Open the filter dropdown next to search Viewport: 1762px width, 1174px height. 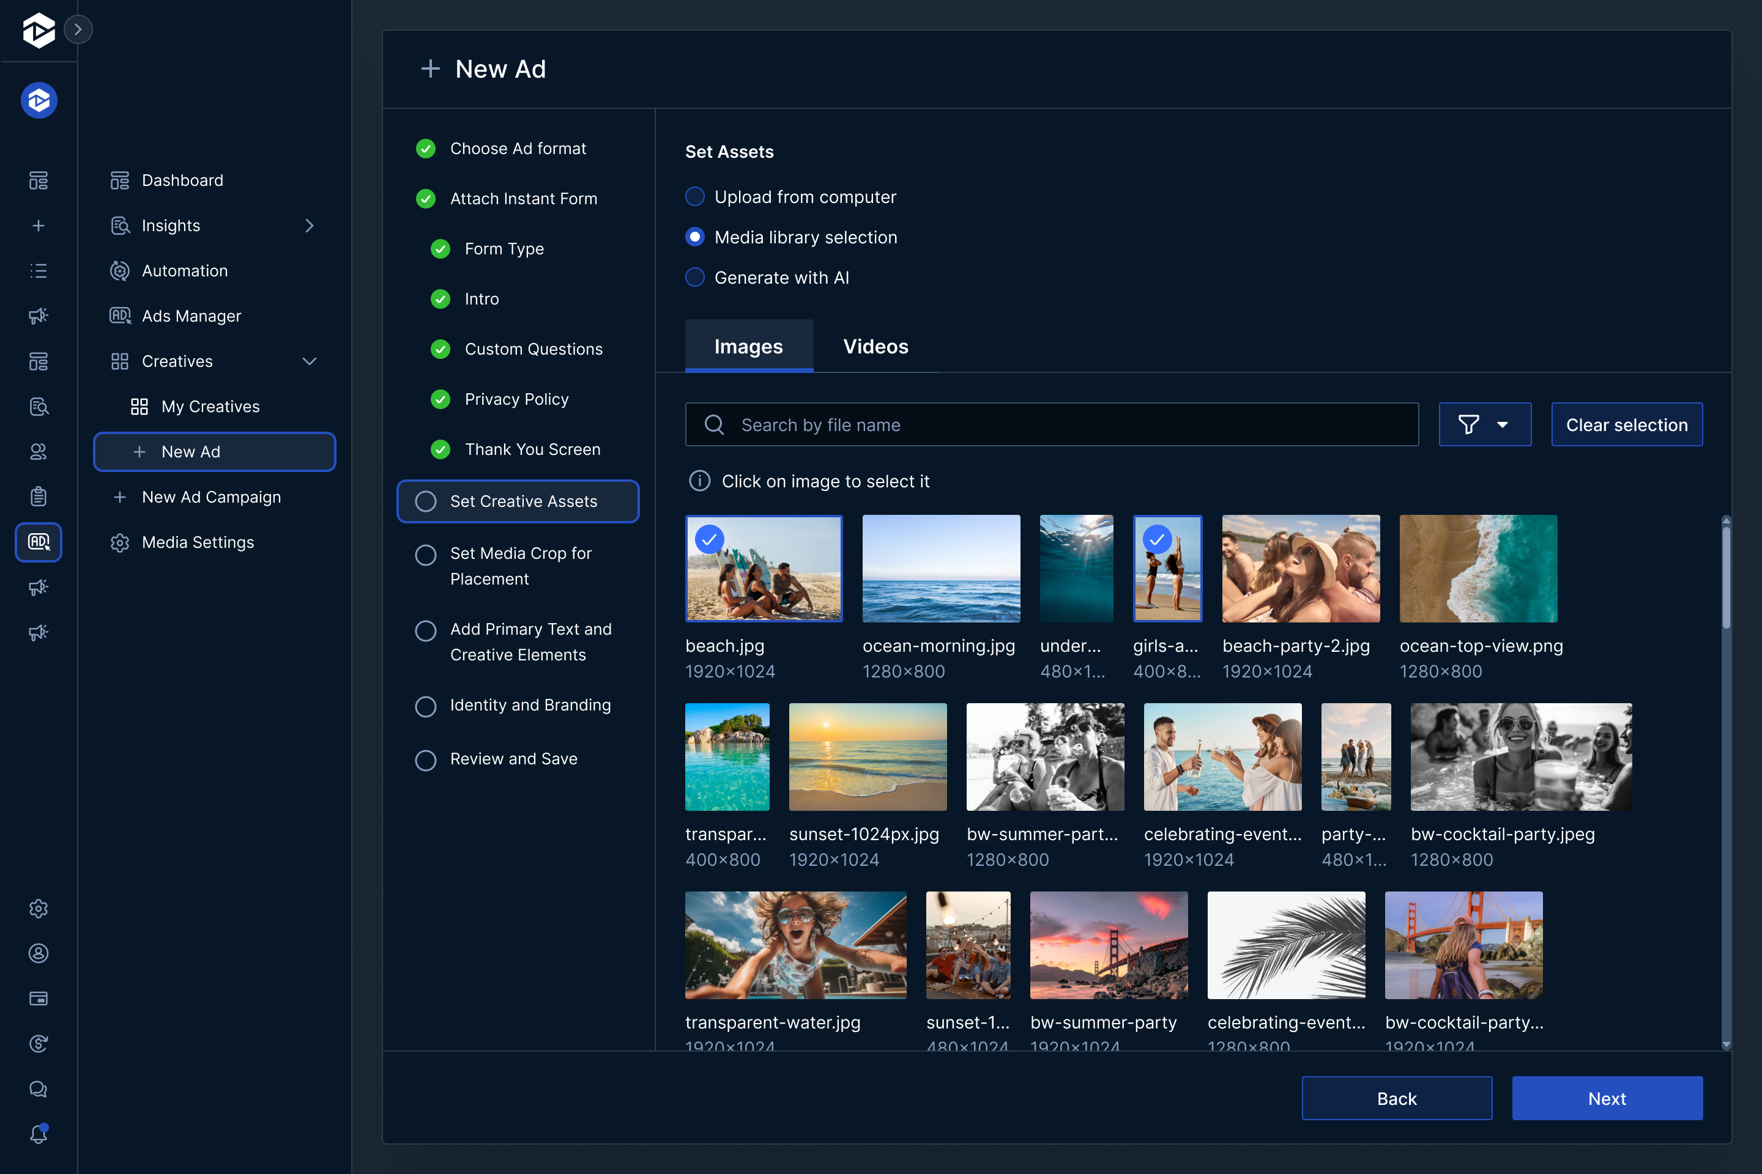[x=1484, y=424]
